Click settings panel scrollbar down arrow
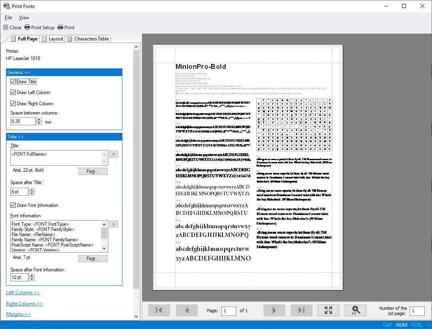432x329 pixels. [136, 316]
